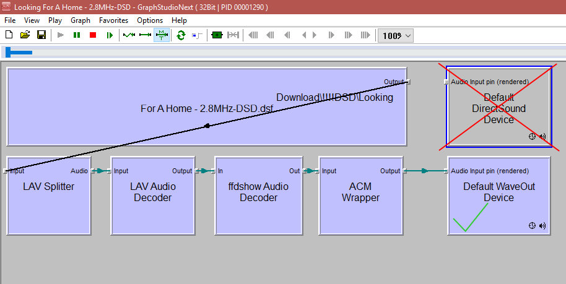
Task: Stop the graph with red square
Action: tap(93, 35)
